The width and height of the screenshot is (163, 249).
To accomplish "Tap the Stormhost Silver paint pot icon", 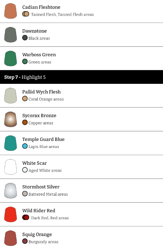I will click(10, 191).
